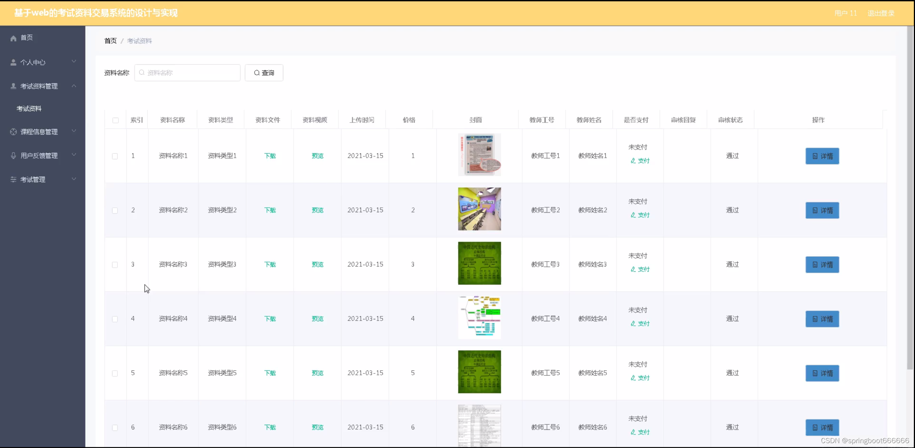
Task: Click the home icon in sidebar
Action: (x=13, y=38)
